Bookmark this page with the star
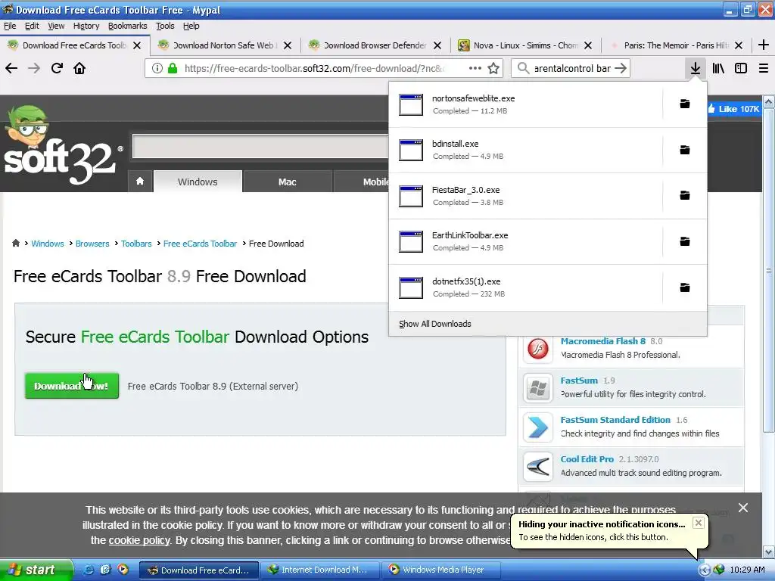 (493, 68)
